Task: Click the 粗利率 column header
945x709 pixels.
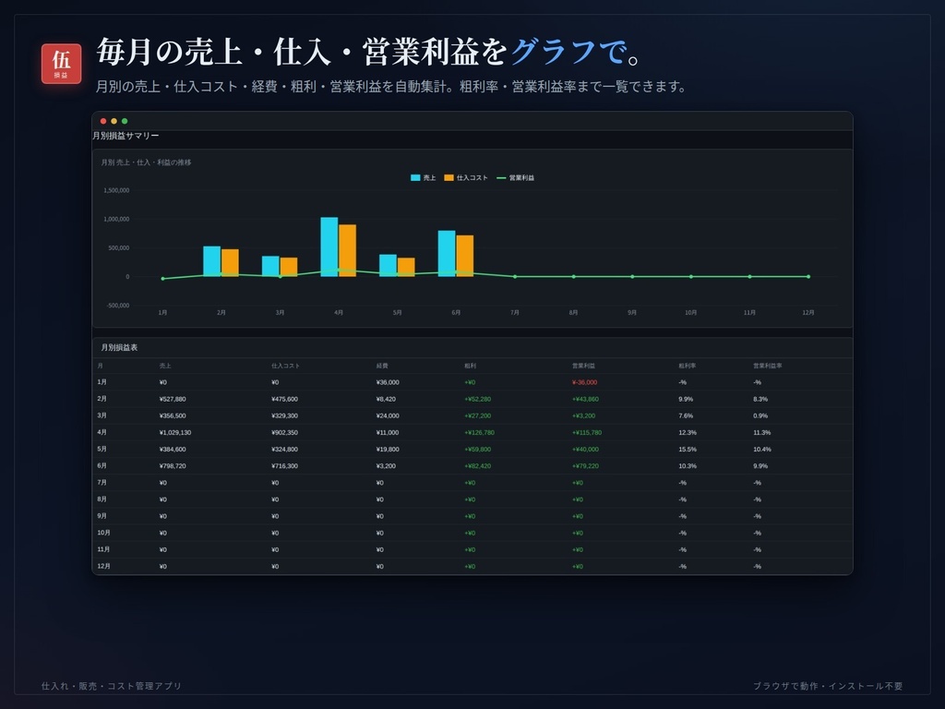Action: [x=688, y=366]
